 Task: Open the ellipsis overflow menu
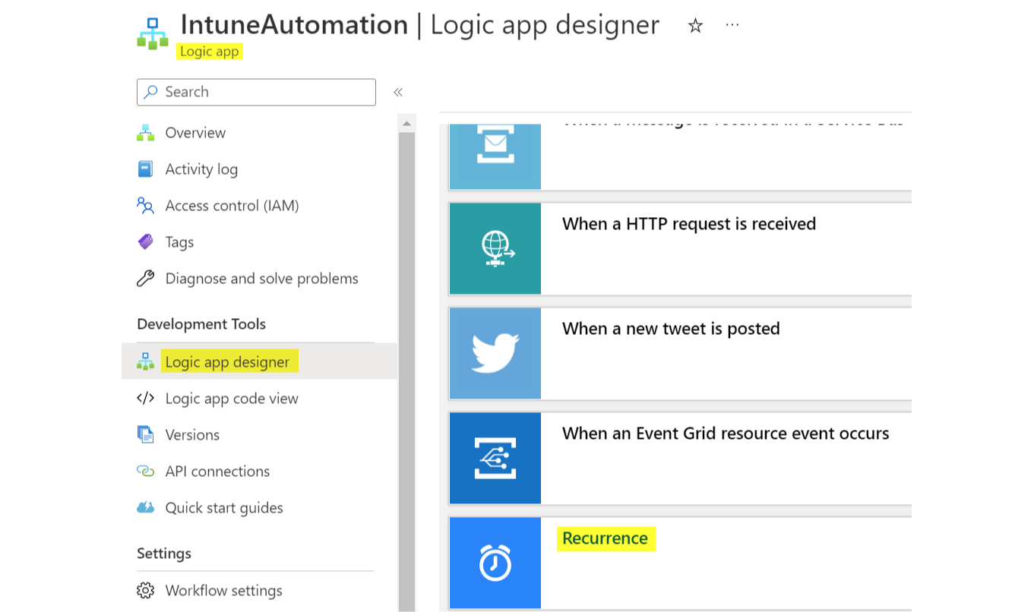[x=732, y=24]
